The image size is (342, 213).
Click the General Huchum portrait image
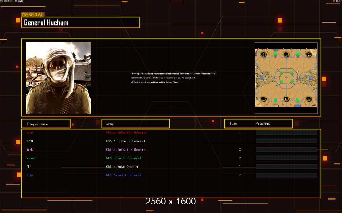[x=58, y=78]
